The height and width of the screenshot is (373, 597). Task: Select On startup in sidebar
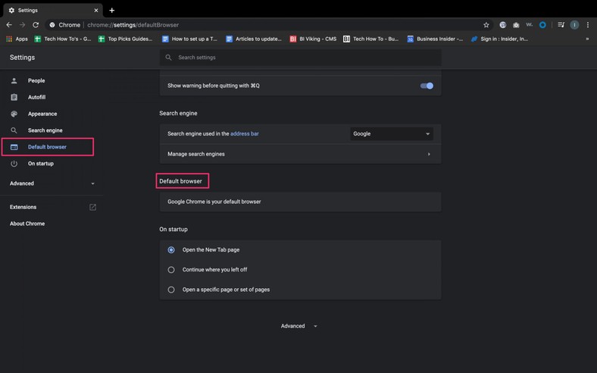(41, 164)
